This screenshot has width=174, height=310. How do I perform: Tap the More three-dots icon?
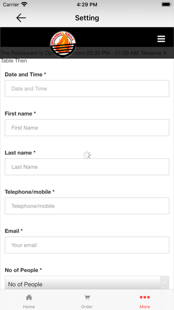point(145,297)
